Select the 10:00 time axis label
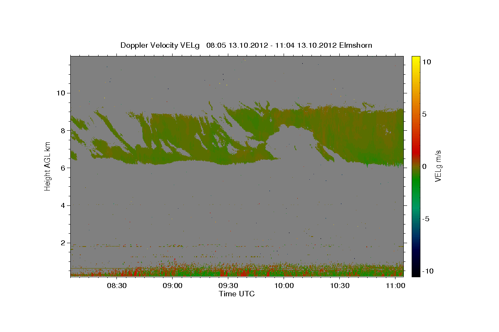This screenshot has width=499, height=332. click(284, 286)
